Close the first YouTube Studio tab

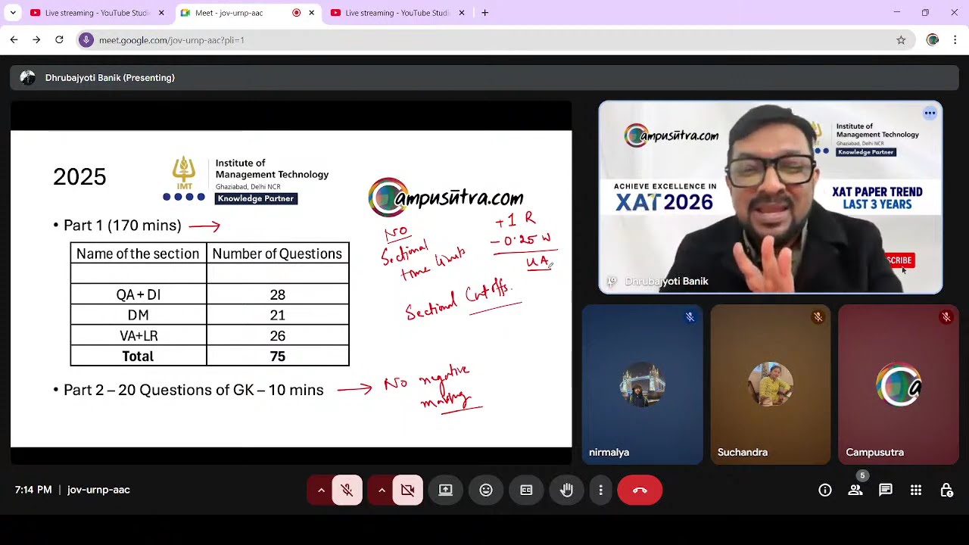[x=161, y=13]
